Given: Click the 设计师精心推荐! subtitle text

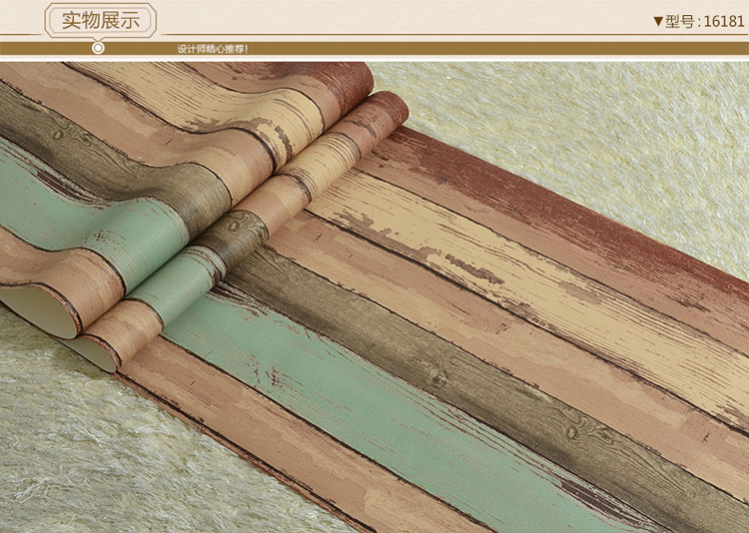Looking at the screenshot, I should (x=213, y=48).
